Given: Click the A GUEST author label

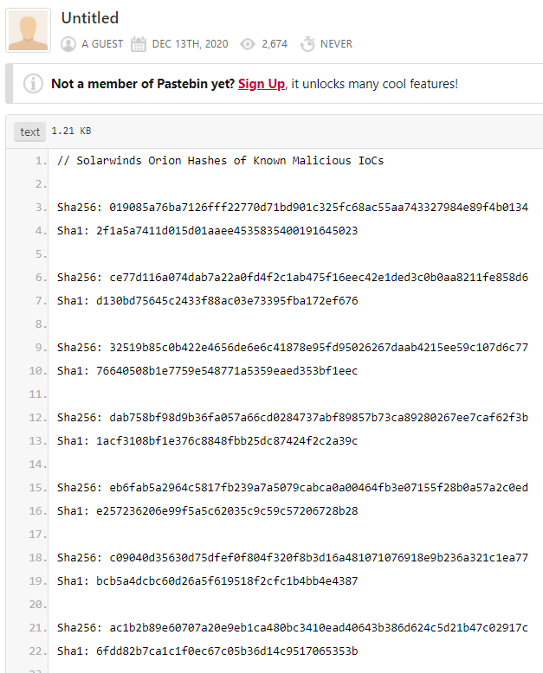Looking at the screenshot, I should point(102,44).
